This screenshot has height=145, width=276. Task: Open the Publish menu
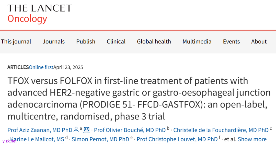86,42
